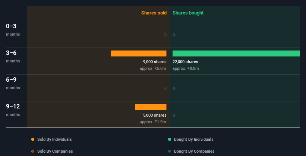
Task: Click the 'Bought By Companies' legend text
Action: 194,151
